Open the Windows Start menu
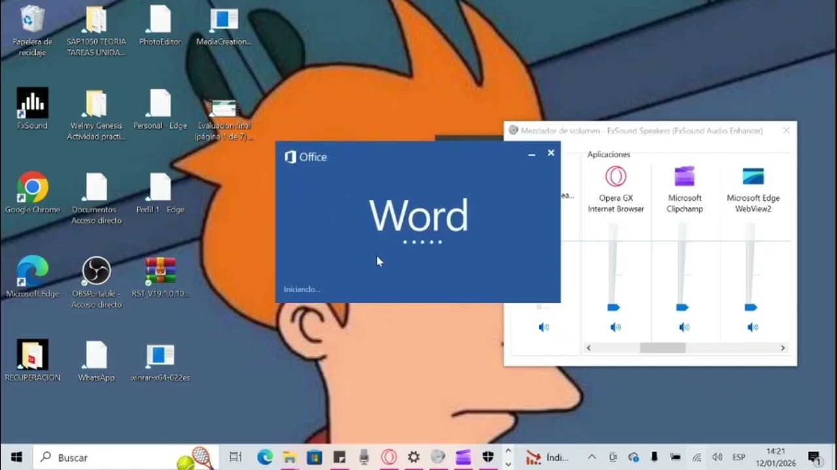The height and width of the screenshot is (470, 837). [16, 457]
